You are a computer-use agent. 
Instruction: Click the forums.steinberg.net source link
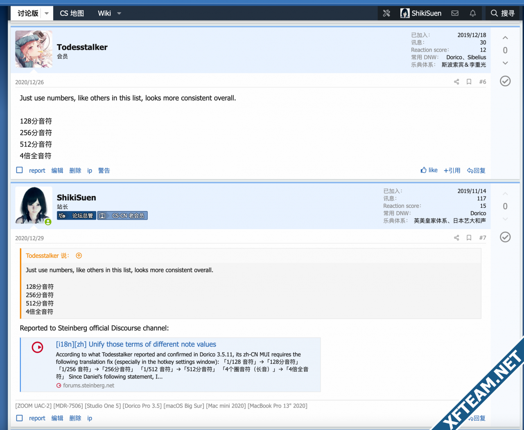click(x=89, y=385)
